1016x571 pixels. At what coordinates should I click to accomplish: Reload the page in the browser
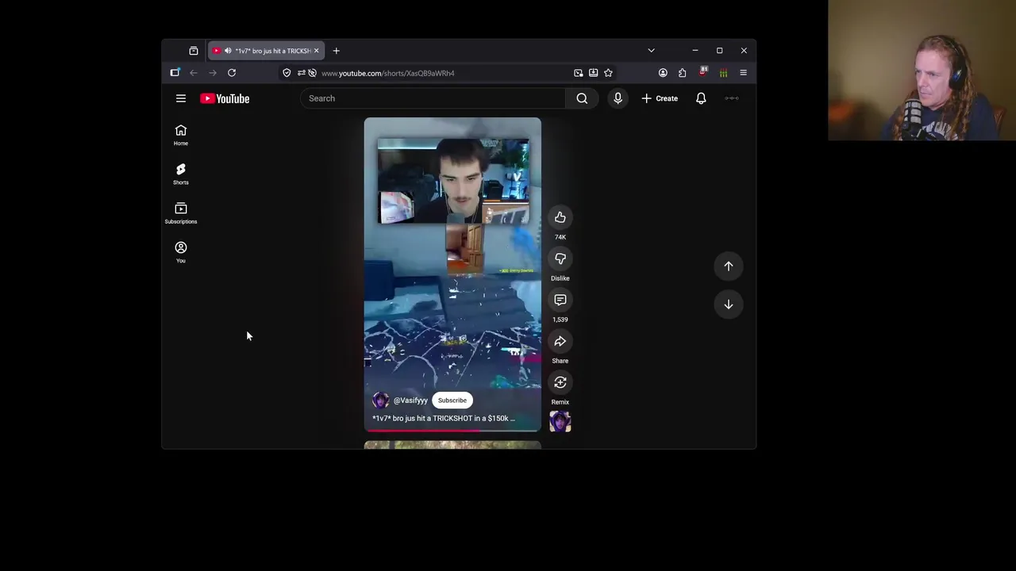pos(232,73)
